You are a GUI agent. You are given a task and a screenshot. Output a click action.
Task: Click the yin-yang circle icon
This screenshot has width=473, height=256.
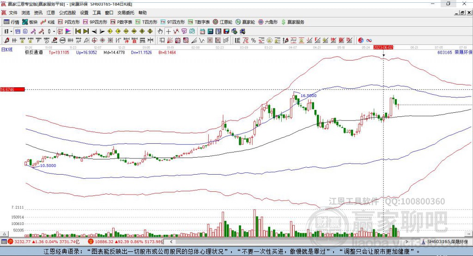tap(361, 41)
